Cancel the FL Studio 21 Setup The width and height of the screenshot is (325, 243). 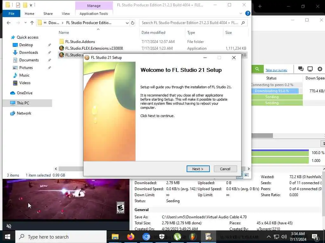(225, 169)
